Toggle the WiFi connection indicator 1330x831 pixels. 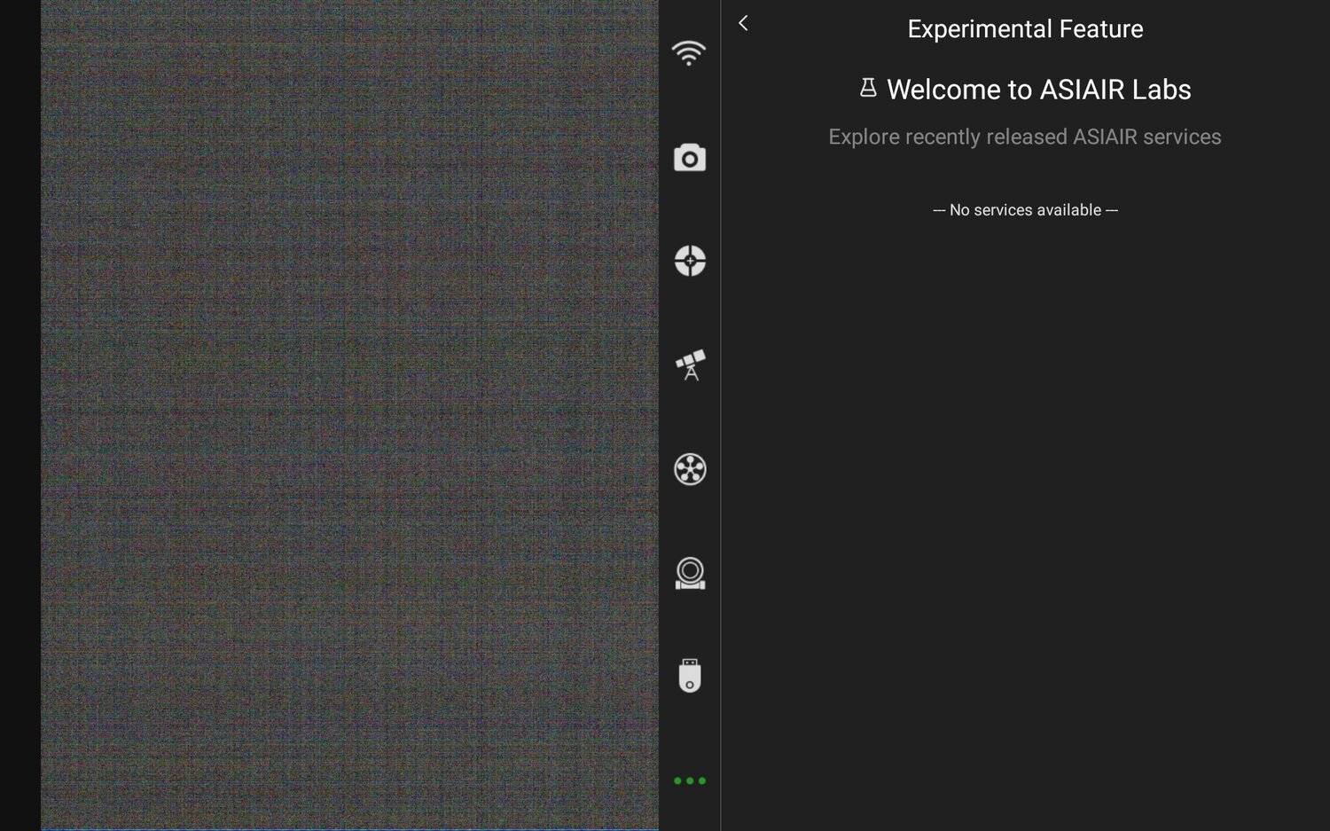pos(690,53)
